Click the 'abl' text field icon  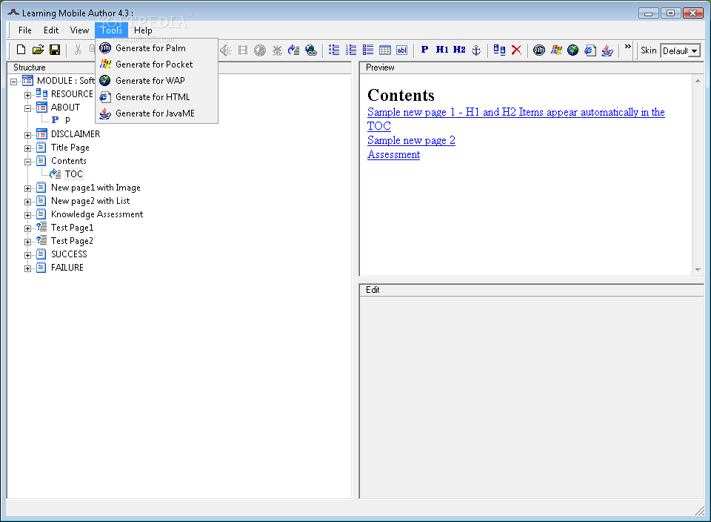[401, 50]
